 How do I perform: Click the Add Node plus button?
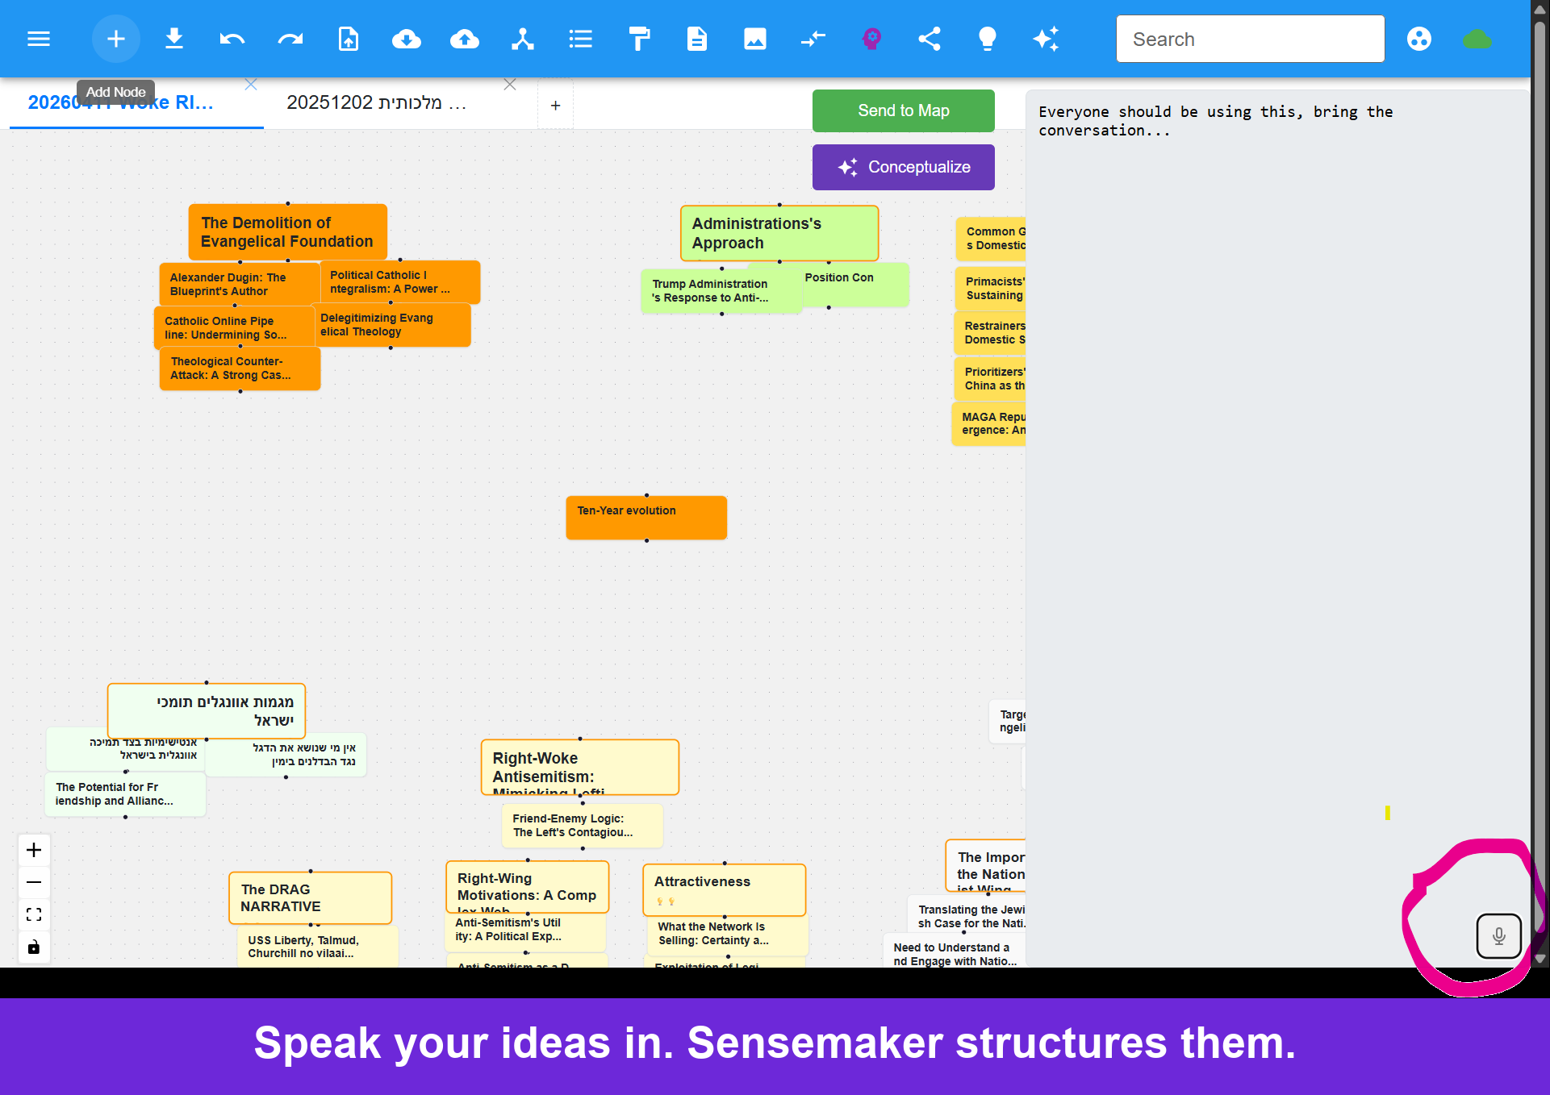tap(116, 39)
